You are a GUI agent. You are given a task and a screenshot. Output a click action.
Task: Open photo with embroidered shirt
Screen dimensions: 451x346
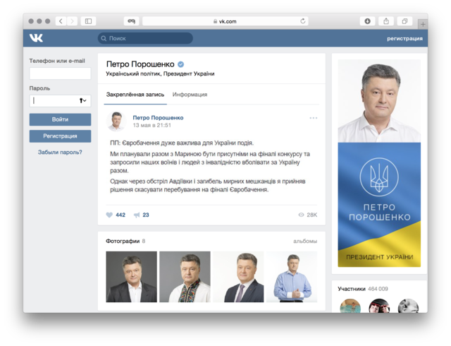[185, 277]
